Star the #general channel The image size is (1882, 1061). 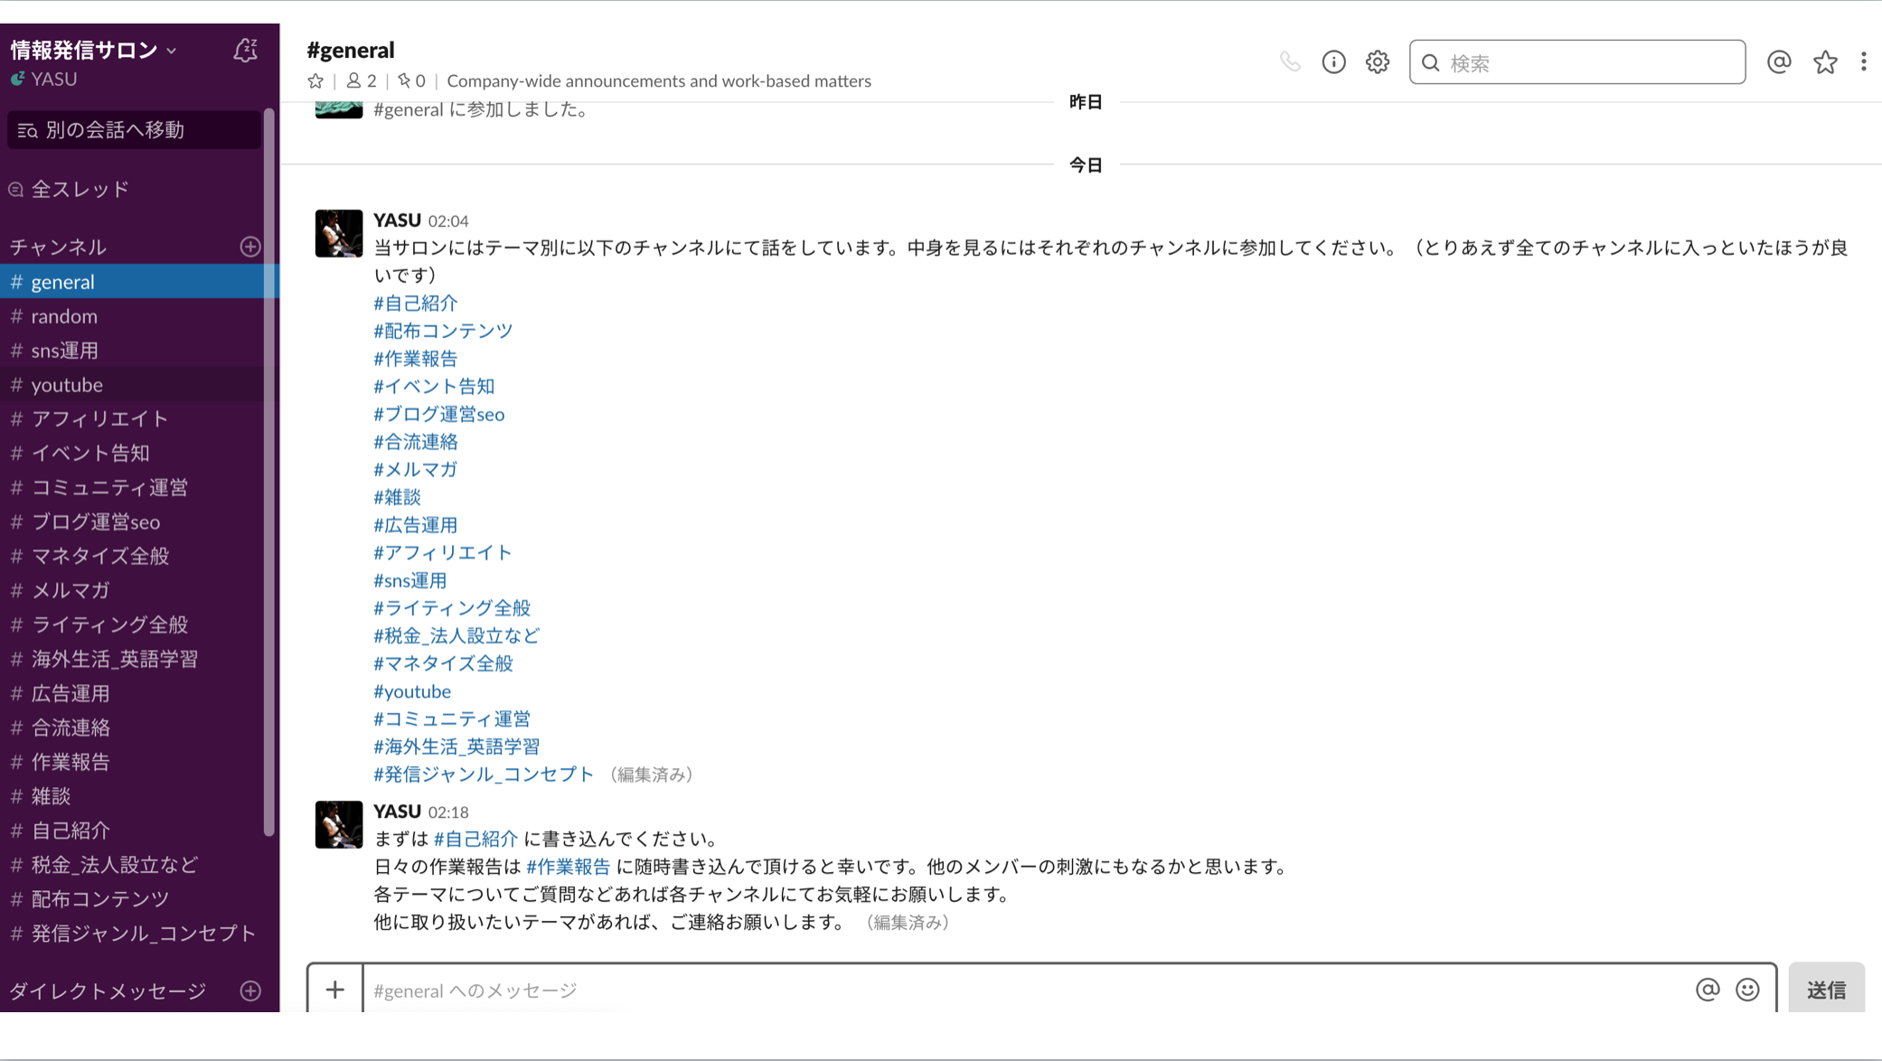315,81
